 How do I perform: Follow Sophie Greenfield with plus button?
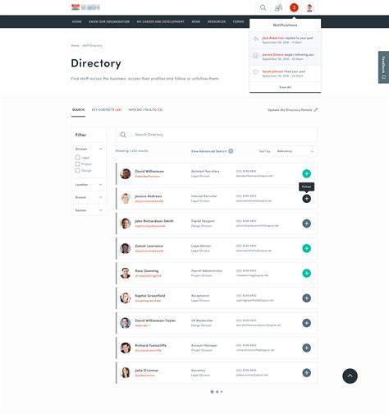coord(306,298)
